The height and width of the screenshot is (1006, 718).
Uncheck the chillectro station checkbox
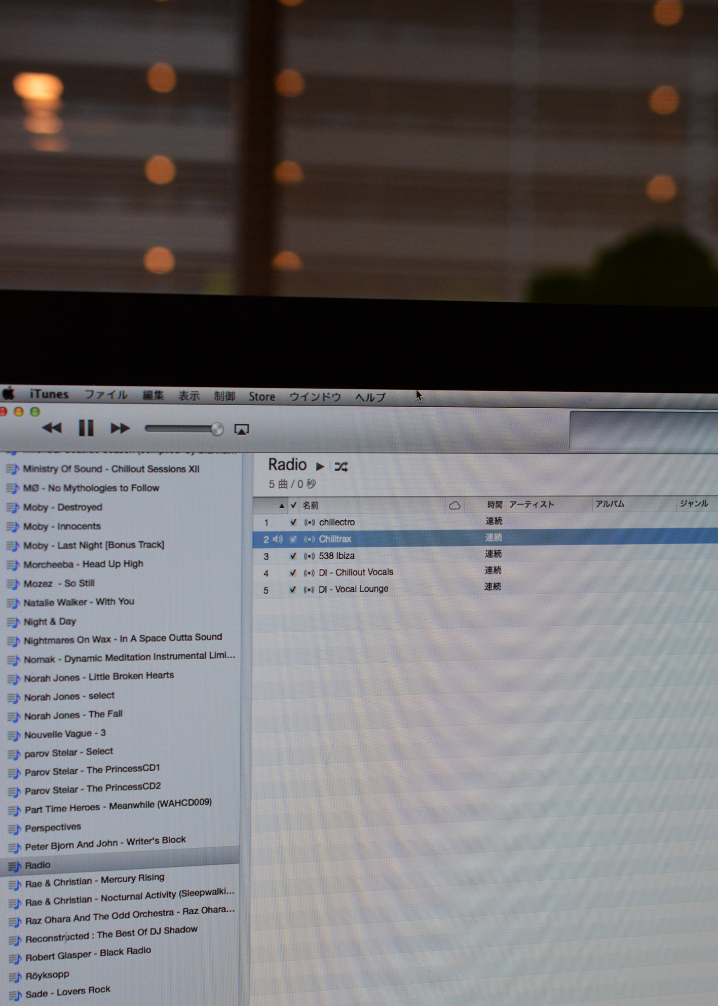tap(293, 522)
